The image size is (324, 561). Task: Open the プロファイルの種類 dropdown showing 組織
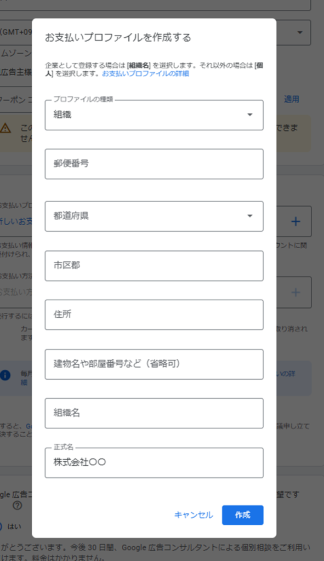[154, 115]
